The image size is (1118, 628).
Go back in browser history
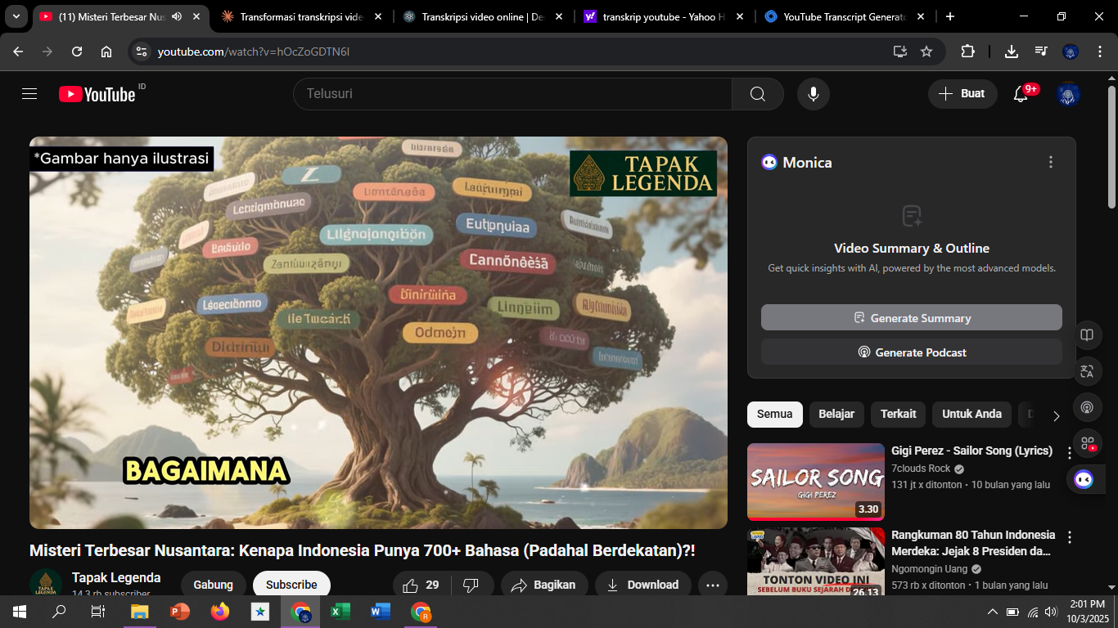coord(18,52)
